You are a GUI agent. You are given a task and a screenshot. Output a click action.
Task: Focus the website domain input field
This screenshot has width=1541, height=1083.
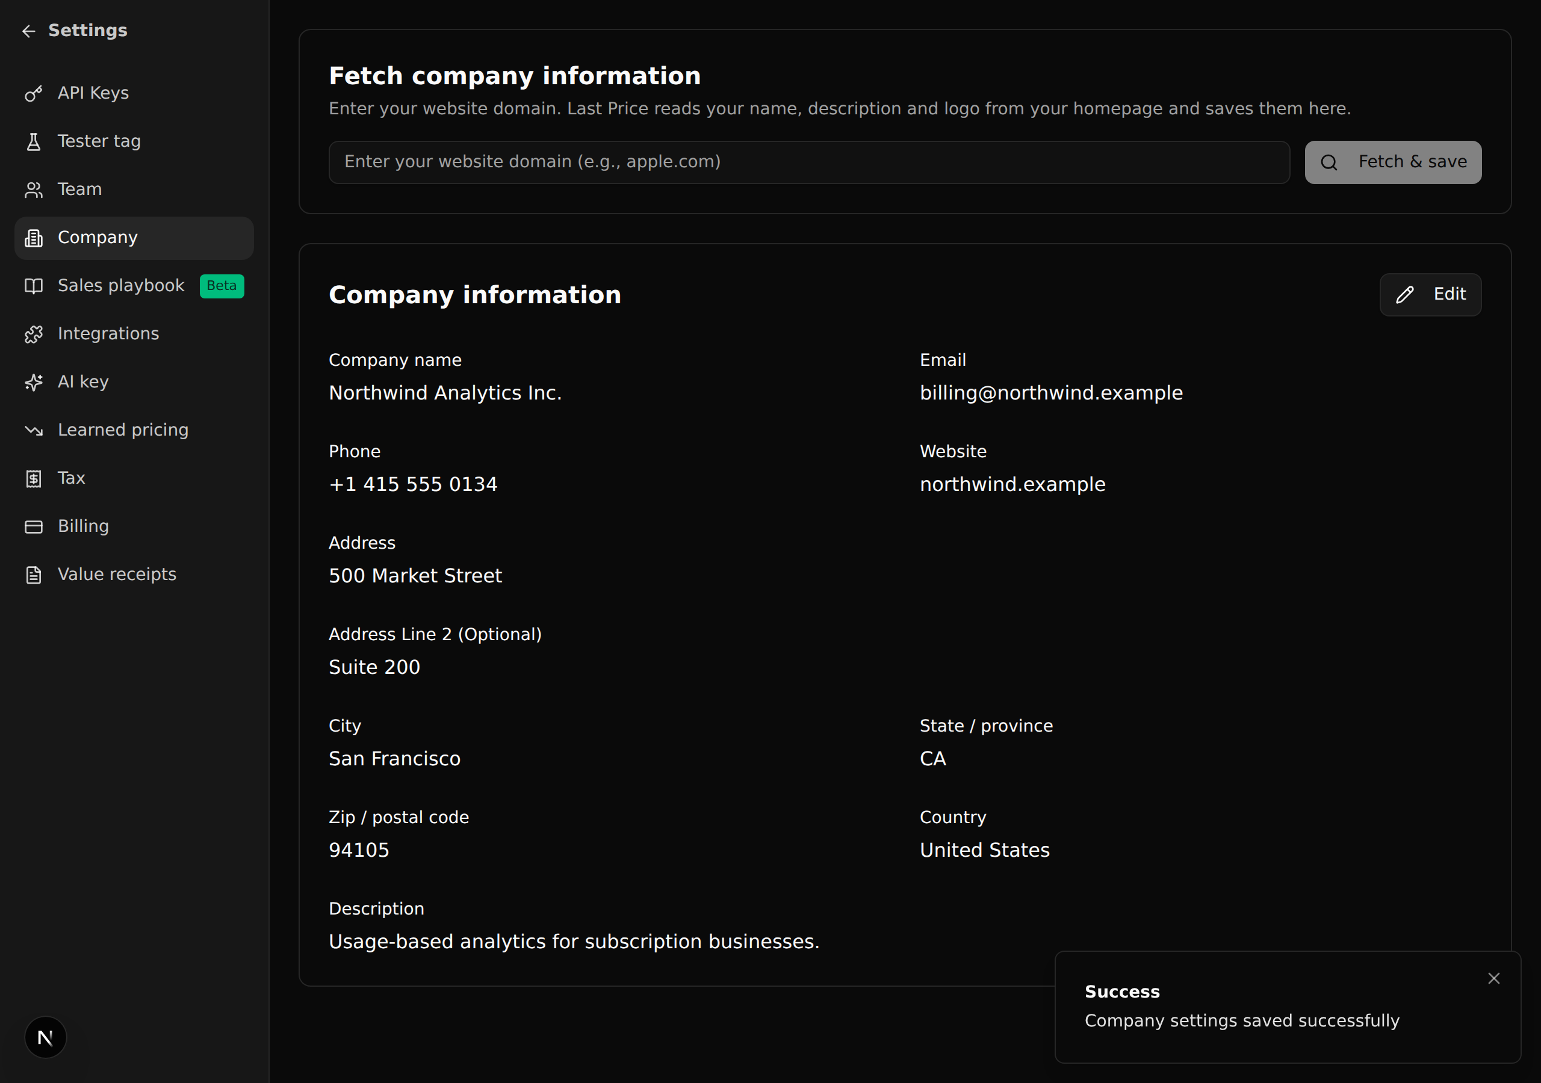coord(809,162)
